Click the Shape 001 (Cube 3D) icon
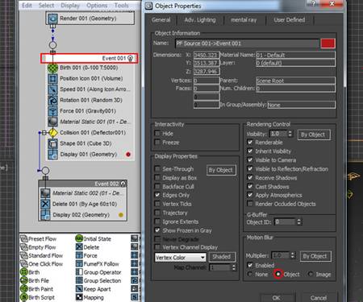The width and height of the screenshot is (363, 302). (x=52, y=143)
